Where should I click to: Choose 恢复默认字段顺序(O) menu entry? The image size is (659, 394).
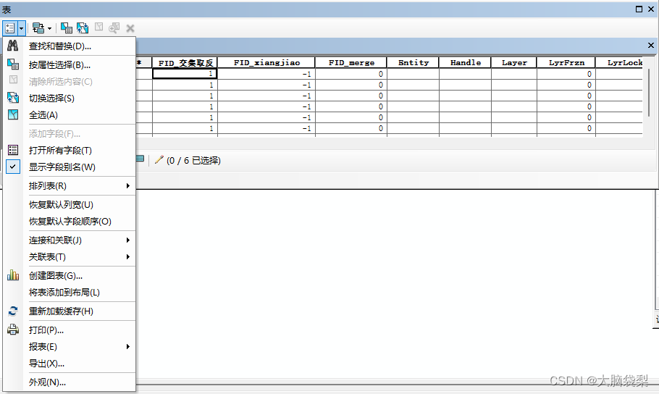(70, 221)
